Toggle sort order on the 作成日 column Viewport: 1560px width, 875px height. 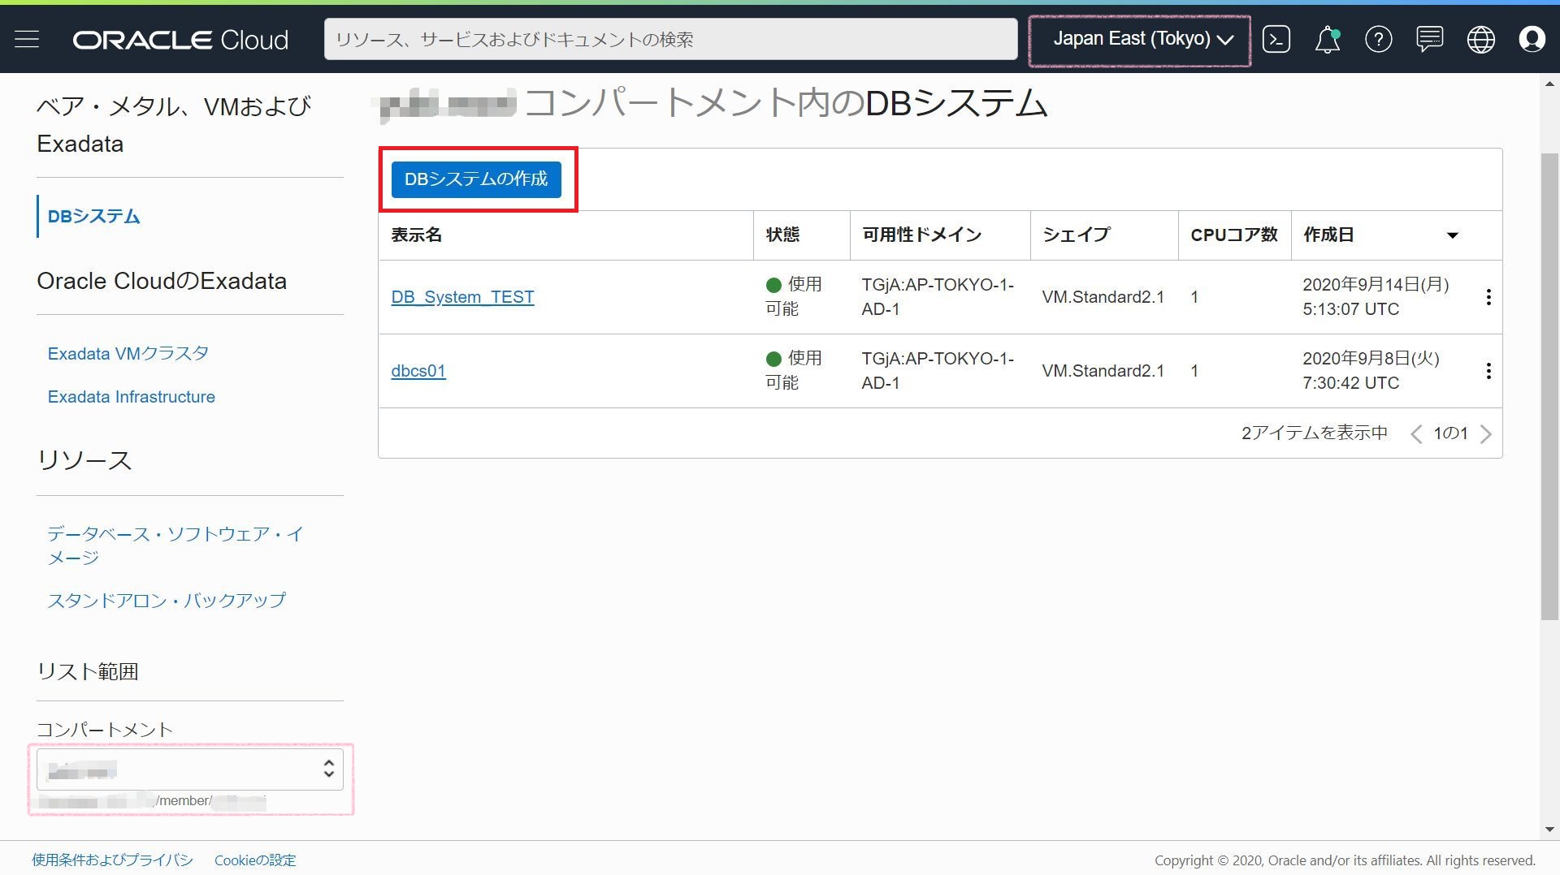point(1454,235)
